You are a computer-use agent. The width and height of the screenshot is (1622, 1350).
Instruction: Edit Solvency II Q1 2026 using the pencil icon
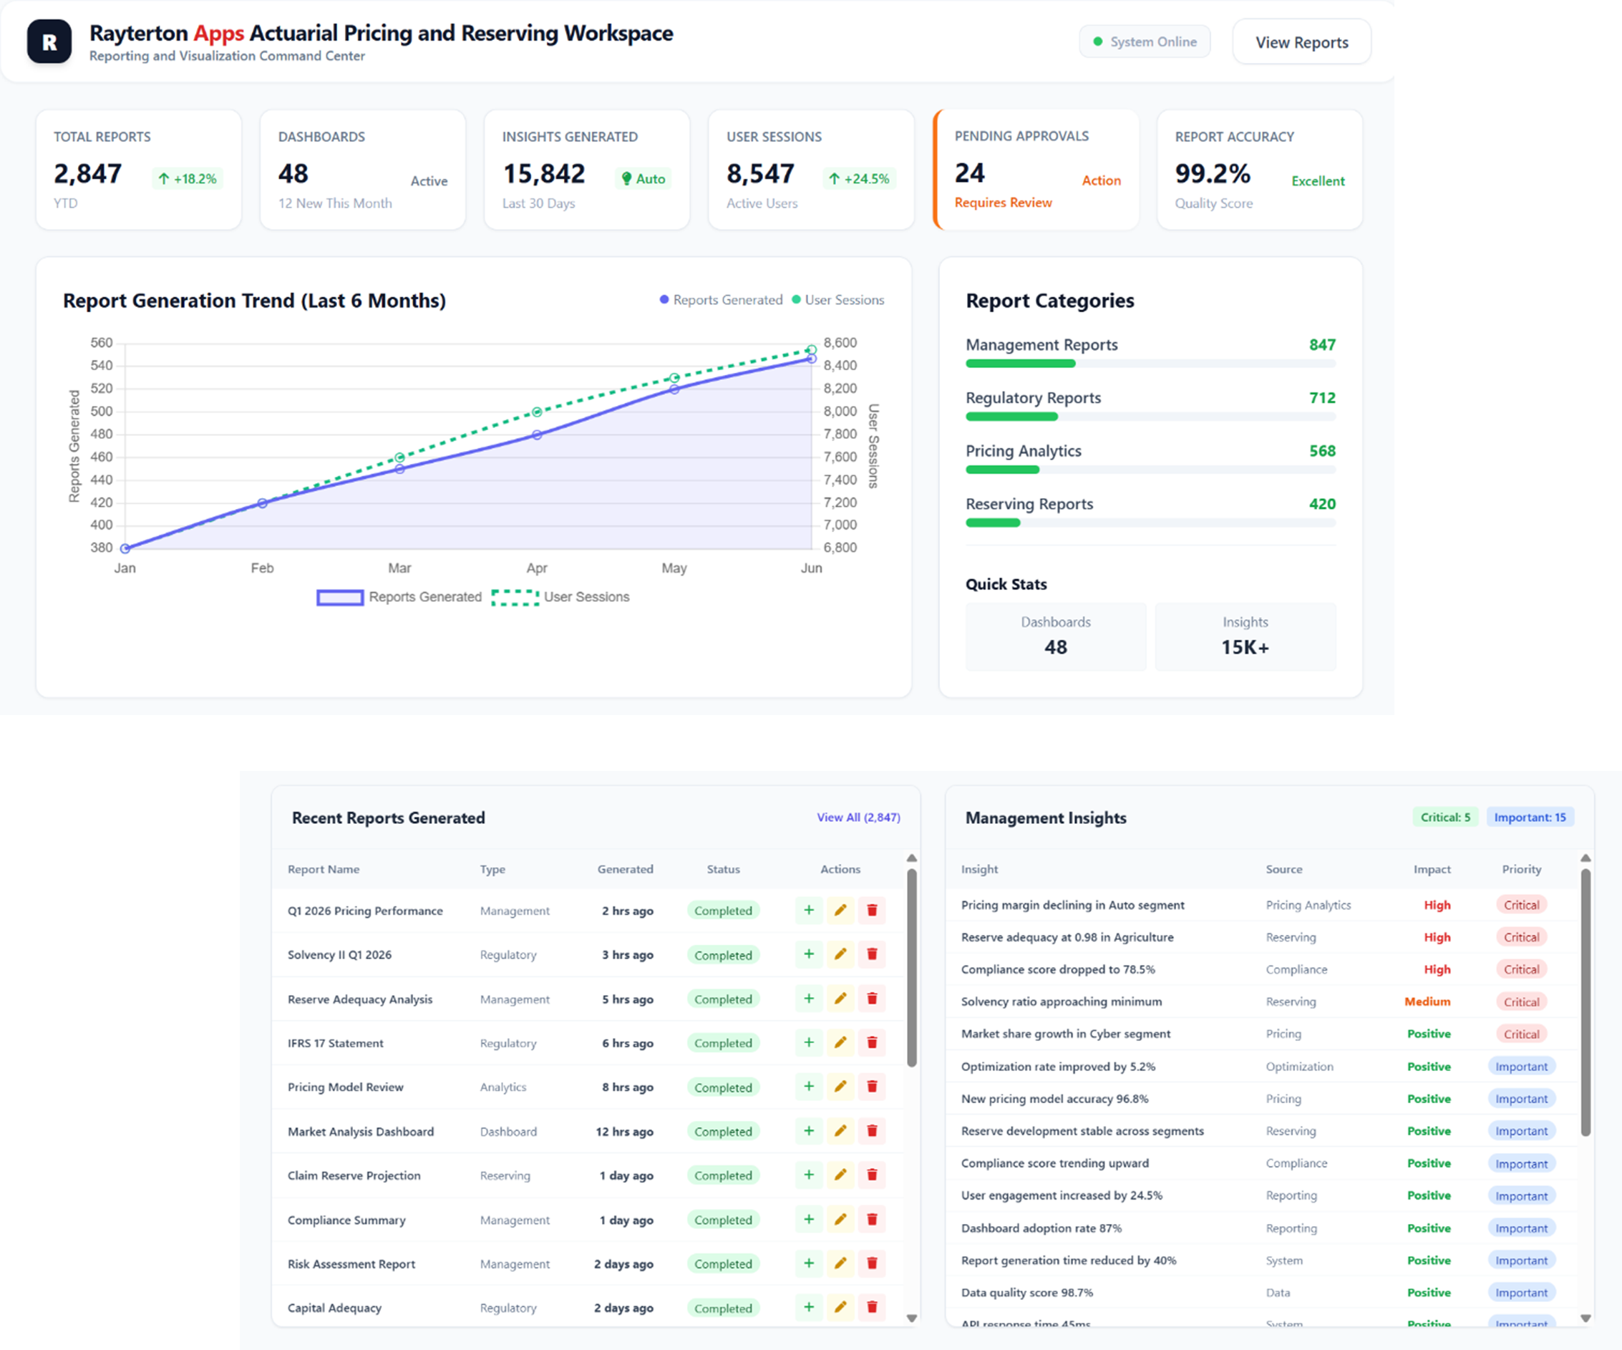[840, 953]
